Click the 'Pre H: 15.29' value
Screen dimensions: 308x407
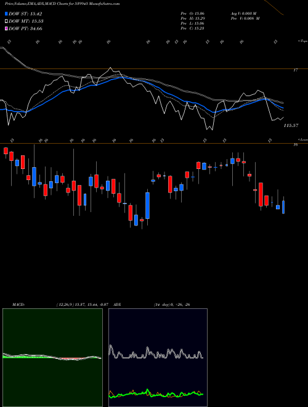tap(192, 18)
